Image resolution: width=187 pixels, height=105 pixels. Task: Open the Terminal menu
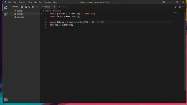(48, 2)
